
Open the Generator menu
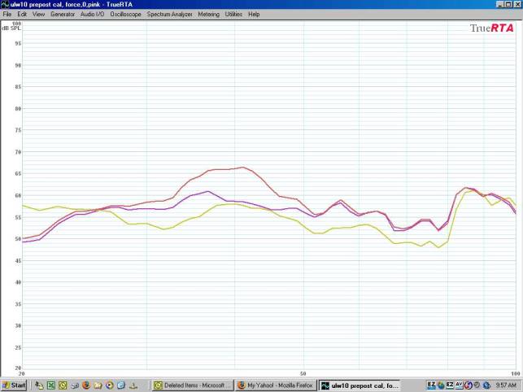click(x=62, y=15)
